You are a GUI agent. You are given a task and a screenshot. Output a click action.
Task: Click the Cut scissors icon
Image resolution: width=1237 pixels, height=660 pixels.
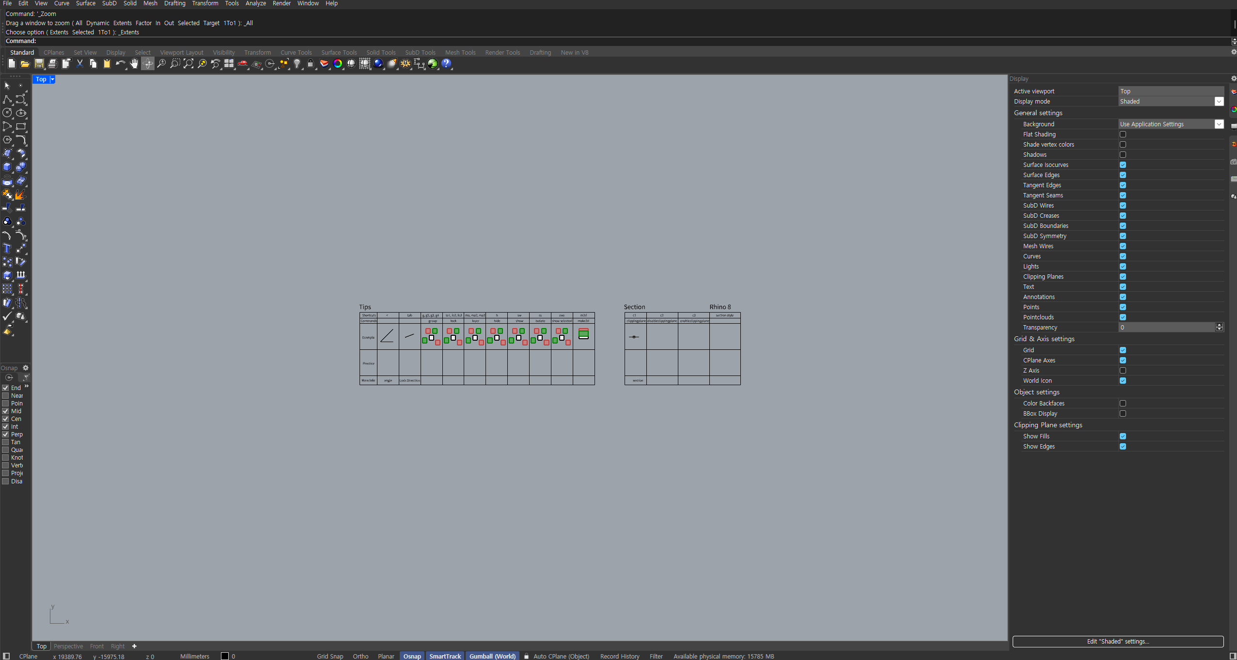click(x=80, y=64)
